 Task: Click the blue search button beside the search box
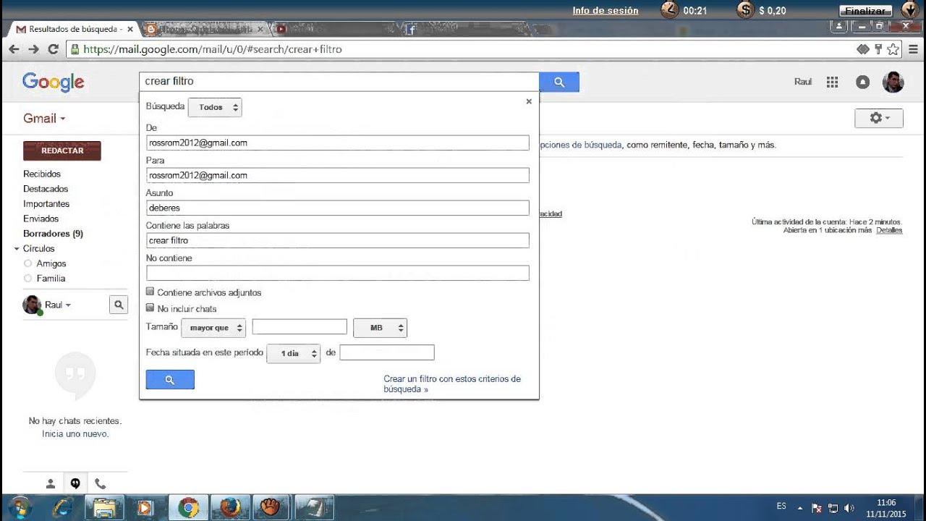tap(559, 82)
